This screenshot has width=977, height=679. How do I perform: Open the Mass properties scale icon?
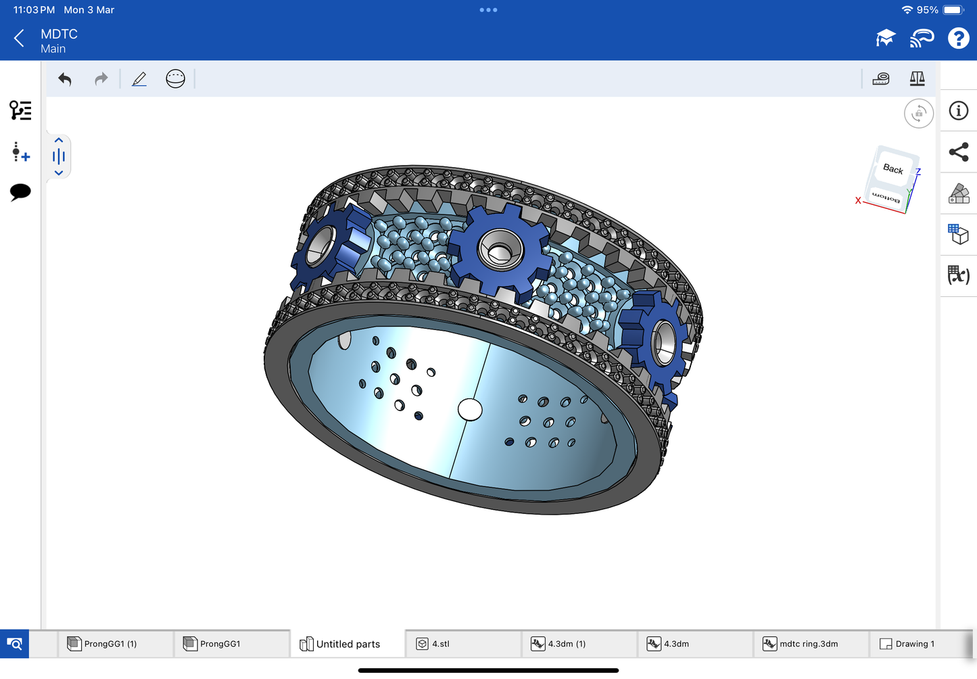917,79
